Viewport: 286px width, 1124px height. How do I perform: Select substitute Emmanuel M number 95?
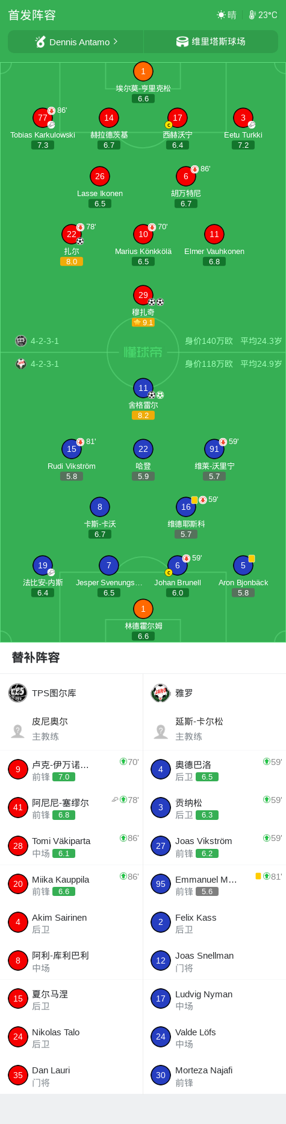tap(214, 884)
